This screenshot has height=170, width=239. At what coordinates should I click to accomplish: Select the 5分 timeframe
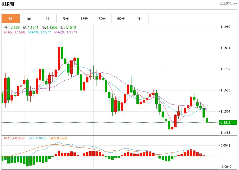(x=66, y=19)
